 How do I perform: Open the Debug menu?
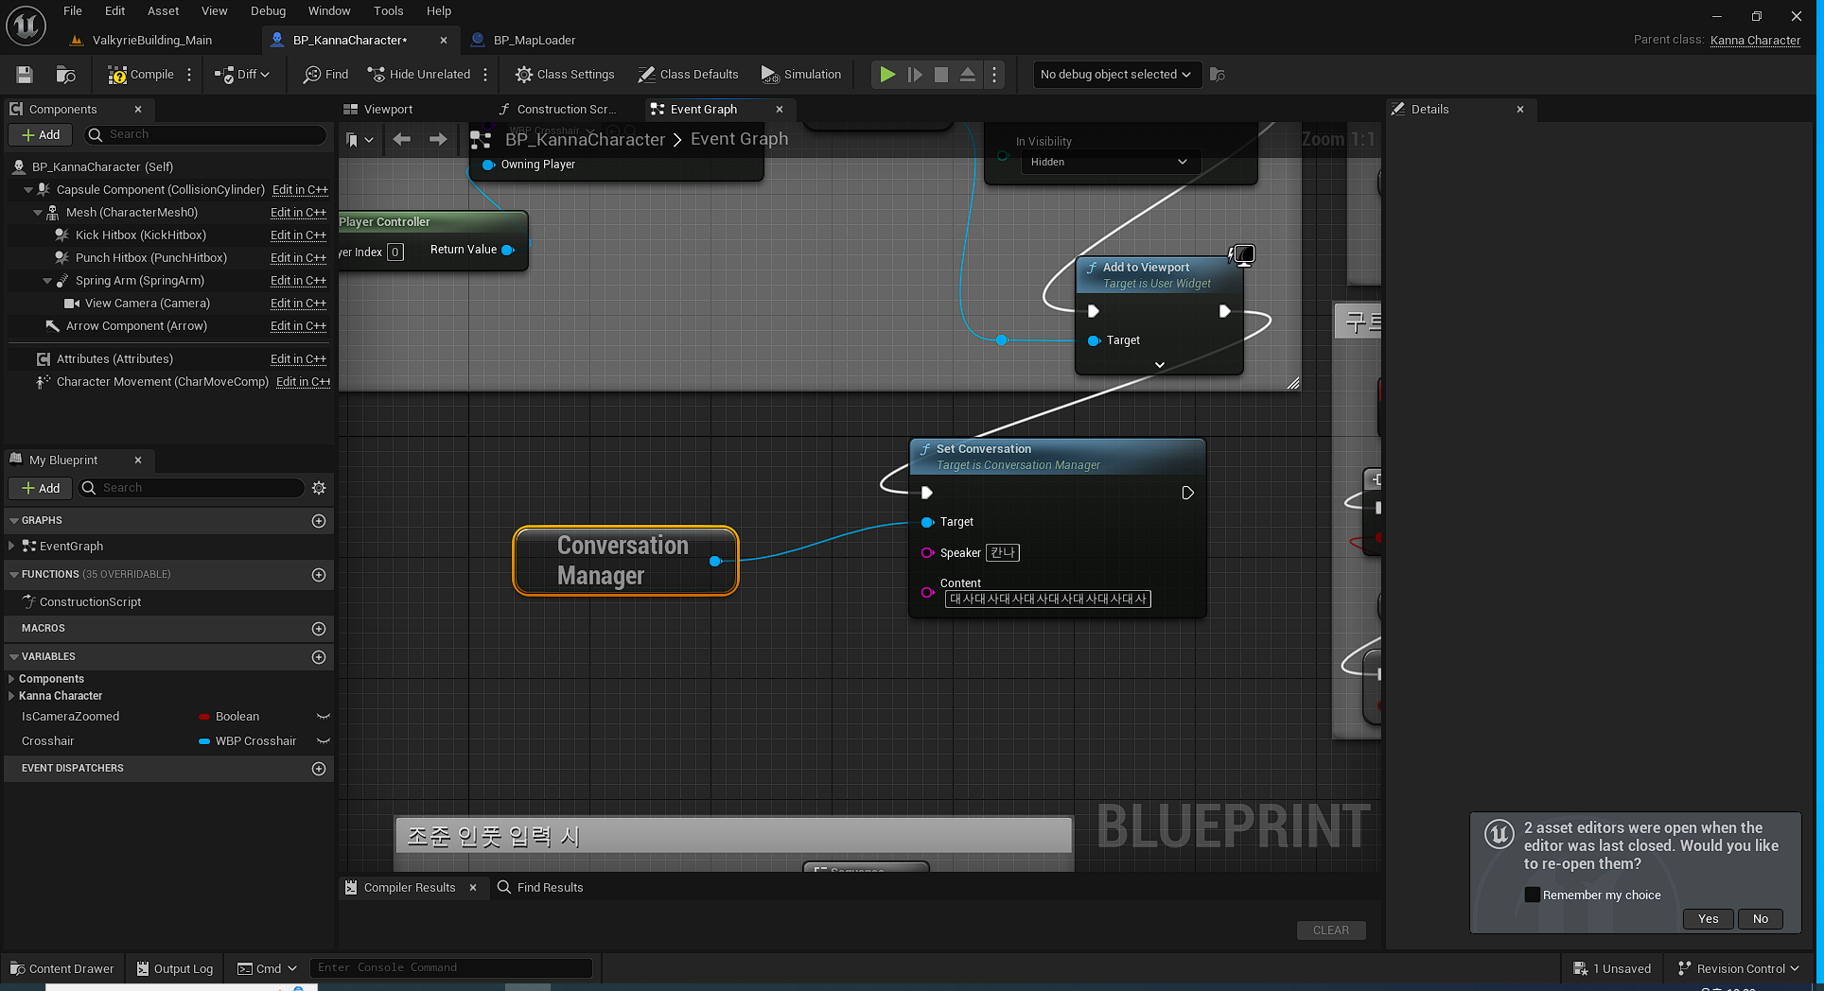268,11
